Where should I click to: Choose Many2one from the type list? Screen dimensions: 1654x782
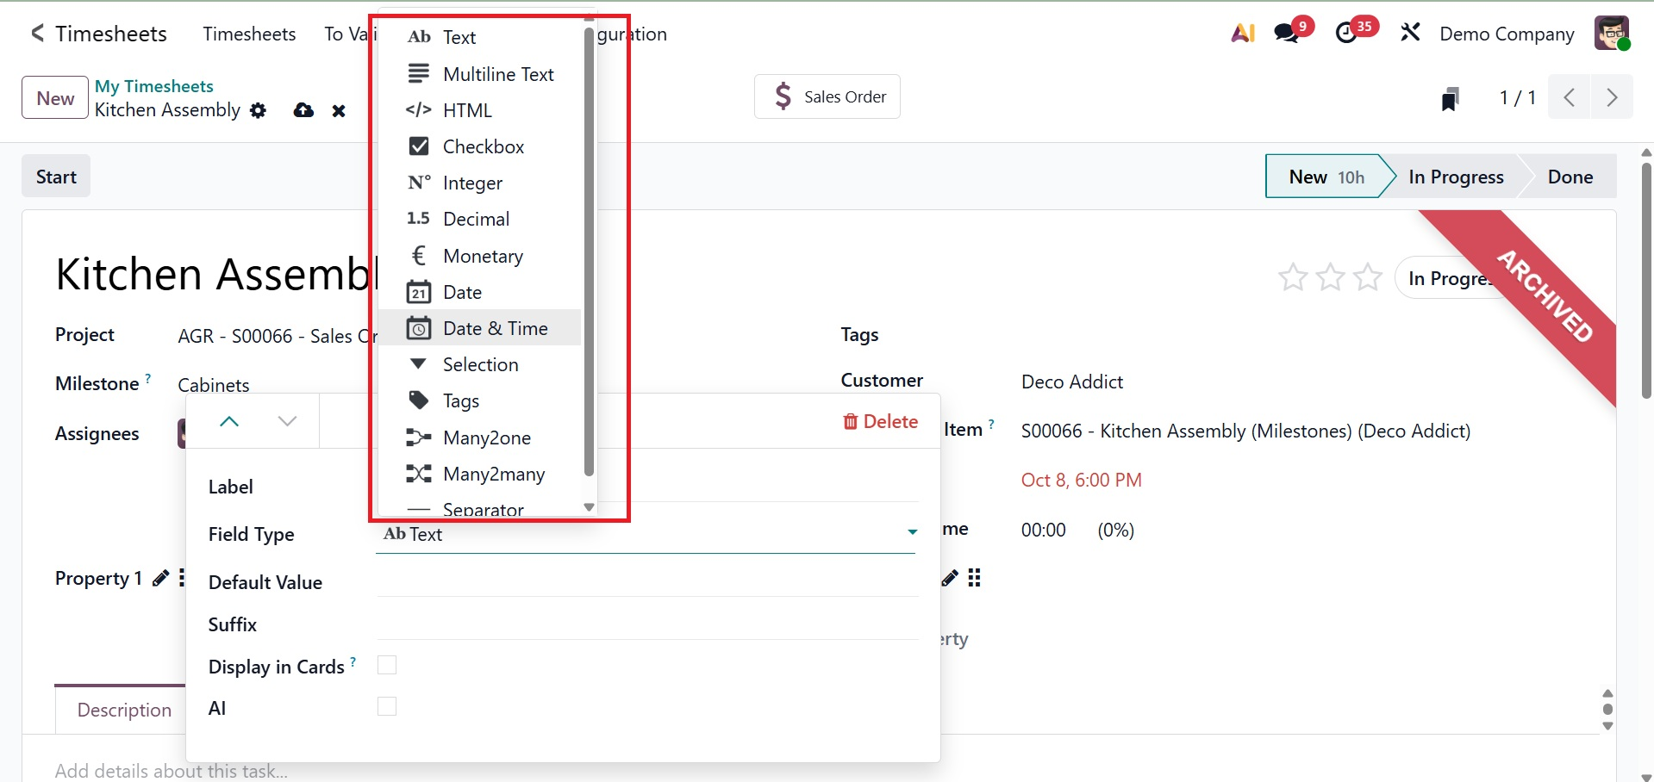[486, 438]
